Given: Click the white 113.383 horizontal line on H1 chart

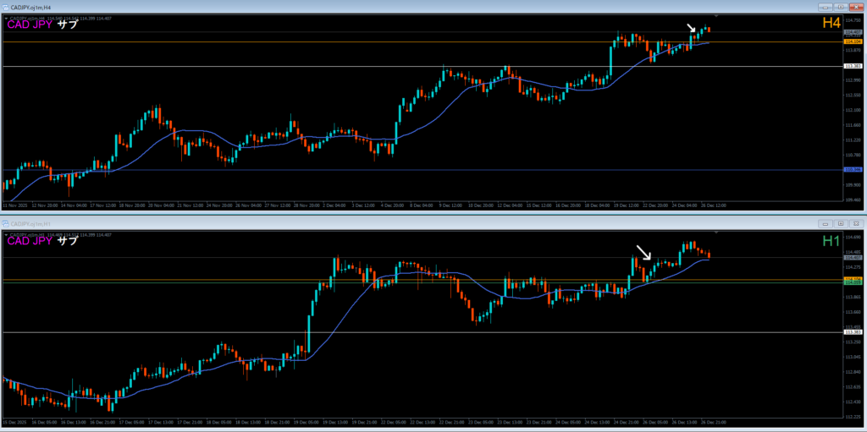Looking at the screenshot, I should (423, 332).
